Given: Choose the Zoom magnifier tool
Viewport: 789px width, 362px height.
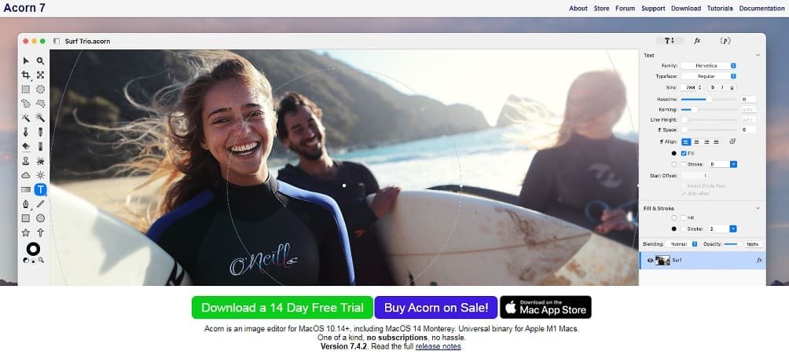Looking at the screenshot, I should pyautogui.click(x=40, y=60).
